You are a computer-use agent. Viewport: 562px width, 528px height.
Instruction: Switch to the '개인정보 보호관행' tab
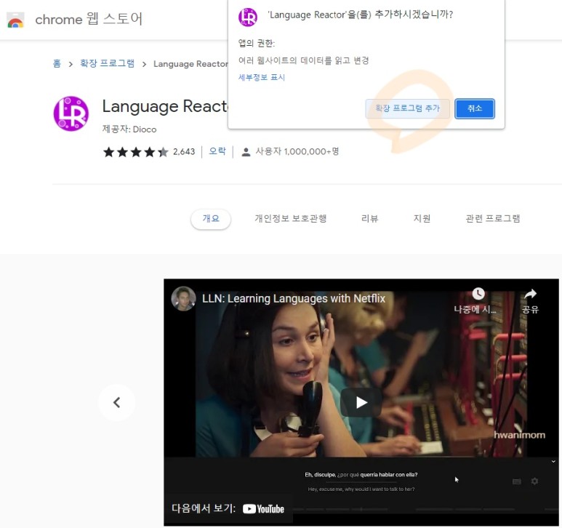click(290, 219)
